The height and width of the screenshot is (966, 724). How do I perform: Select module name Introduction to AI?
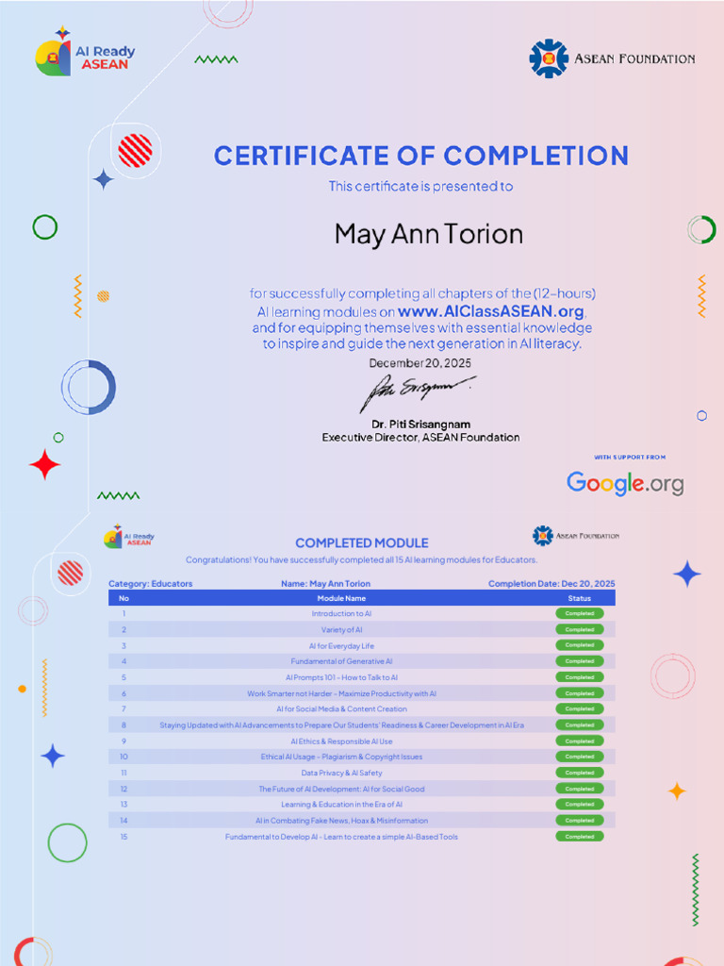[341, 613]
